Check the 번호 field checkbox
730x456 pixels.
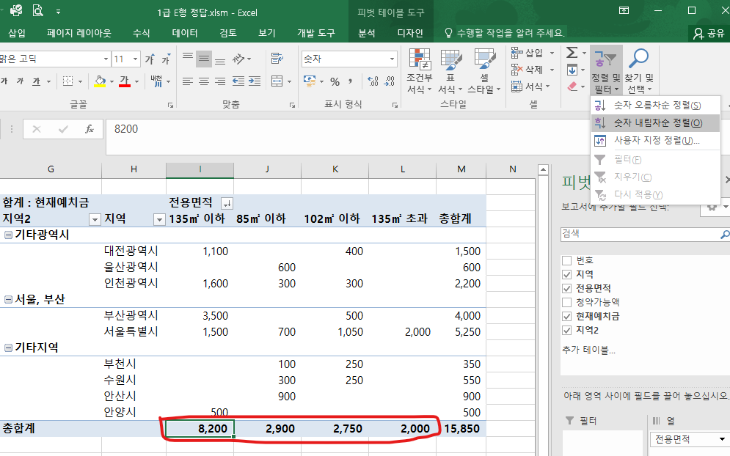pyautogui.click(x=566, y=260)
